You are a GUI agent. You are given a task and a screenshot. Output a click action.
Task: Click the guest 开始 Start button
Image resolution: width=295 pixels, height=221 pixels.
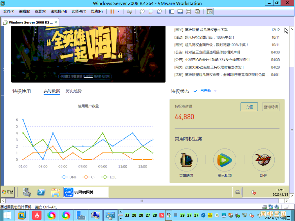pos(8,192)
